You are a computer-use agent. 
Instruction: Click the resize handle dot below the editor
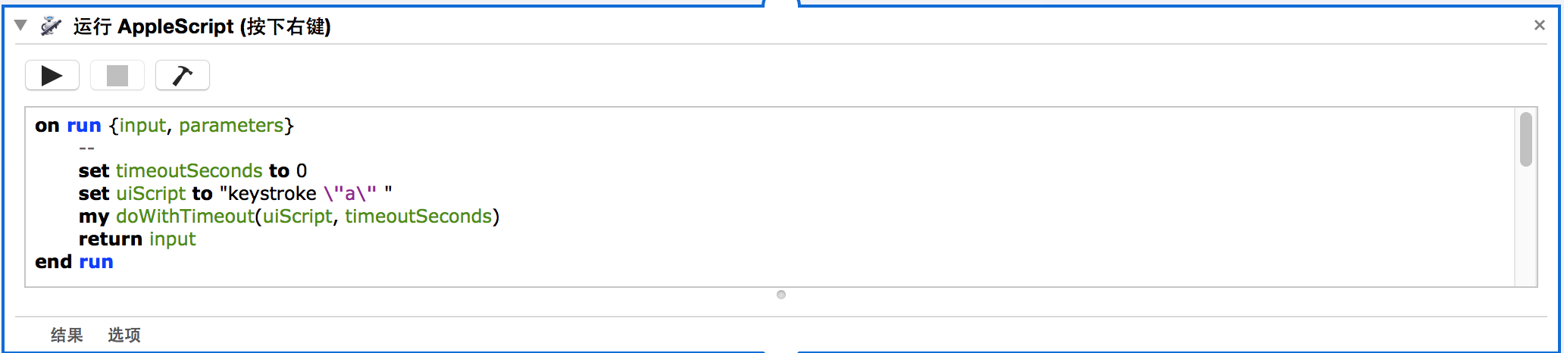781,295
